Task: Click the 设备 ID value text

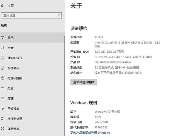Action: click(123, 57)
